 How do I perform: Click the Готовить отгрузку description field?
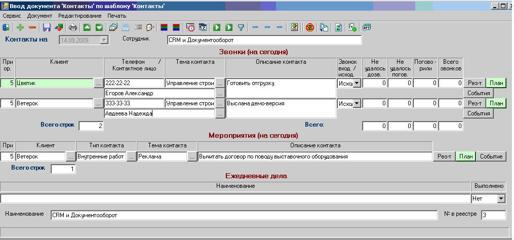coord(281,88)
